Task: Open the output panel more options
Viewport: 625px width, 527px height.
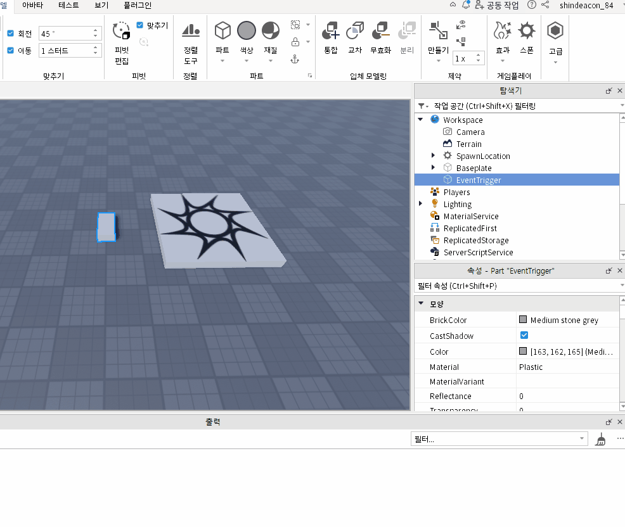Action: point(620,438)
